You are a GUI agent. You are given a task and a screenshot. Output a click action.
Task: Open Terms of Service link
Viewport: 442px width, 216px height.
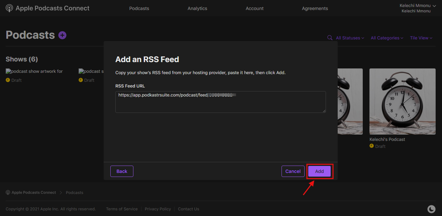click(122, 209)
